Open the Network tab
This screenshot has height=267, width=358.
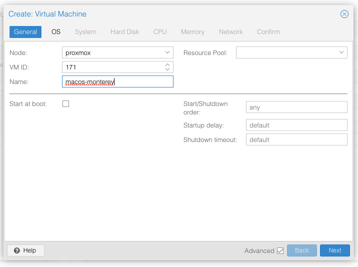pyautogui.click(x=231, y=31)
